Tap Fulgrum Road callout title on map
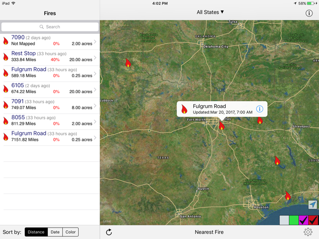The image size is (319, 239). [209, 106]
